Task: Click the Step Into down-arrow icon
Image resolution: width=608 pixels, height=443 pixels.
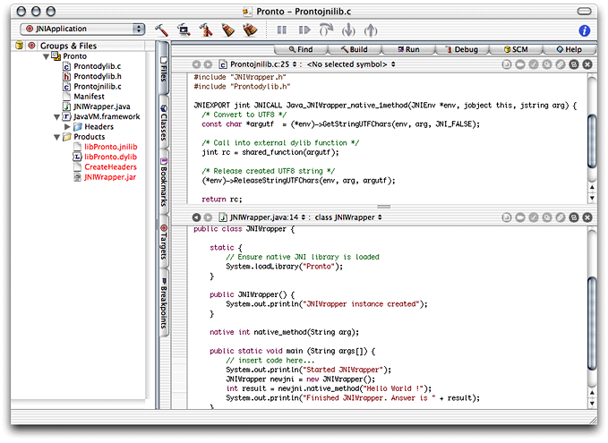Action: pyautogui.click(x=348, y=30)
